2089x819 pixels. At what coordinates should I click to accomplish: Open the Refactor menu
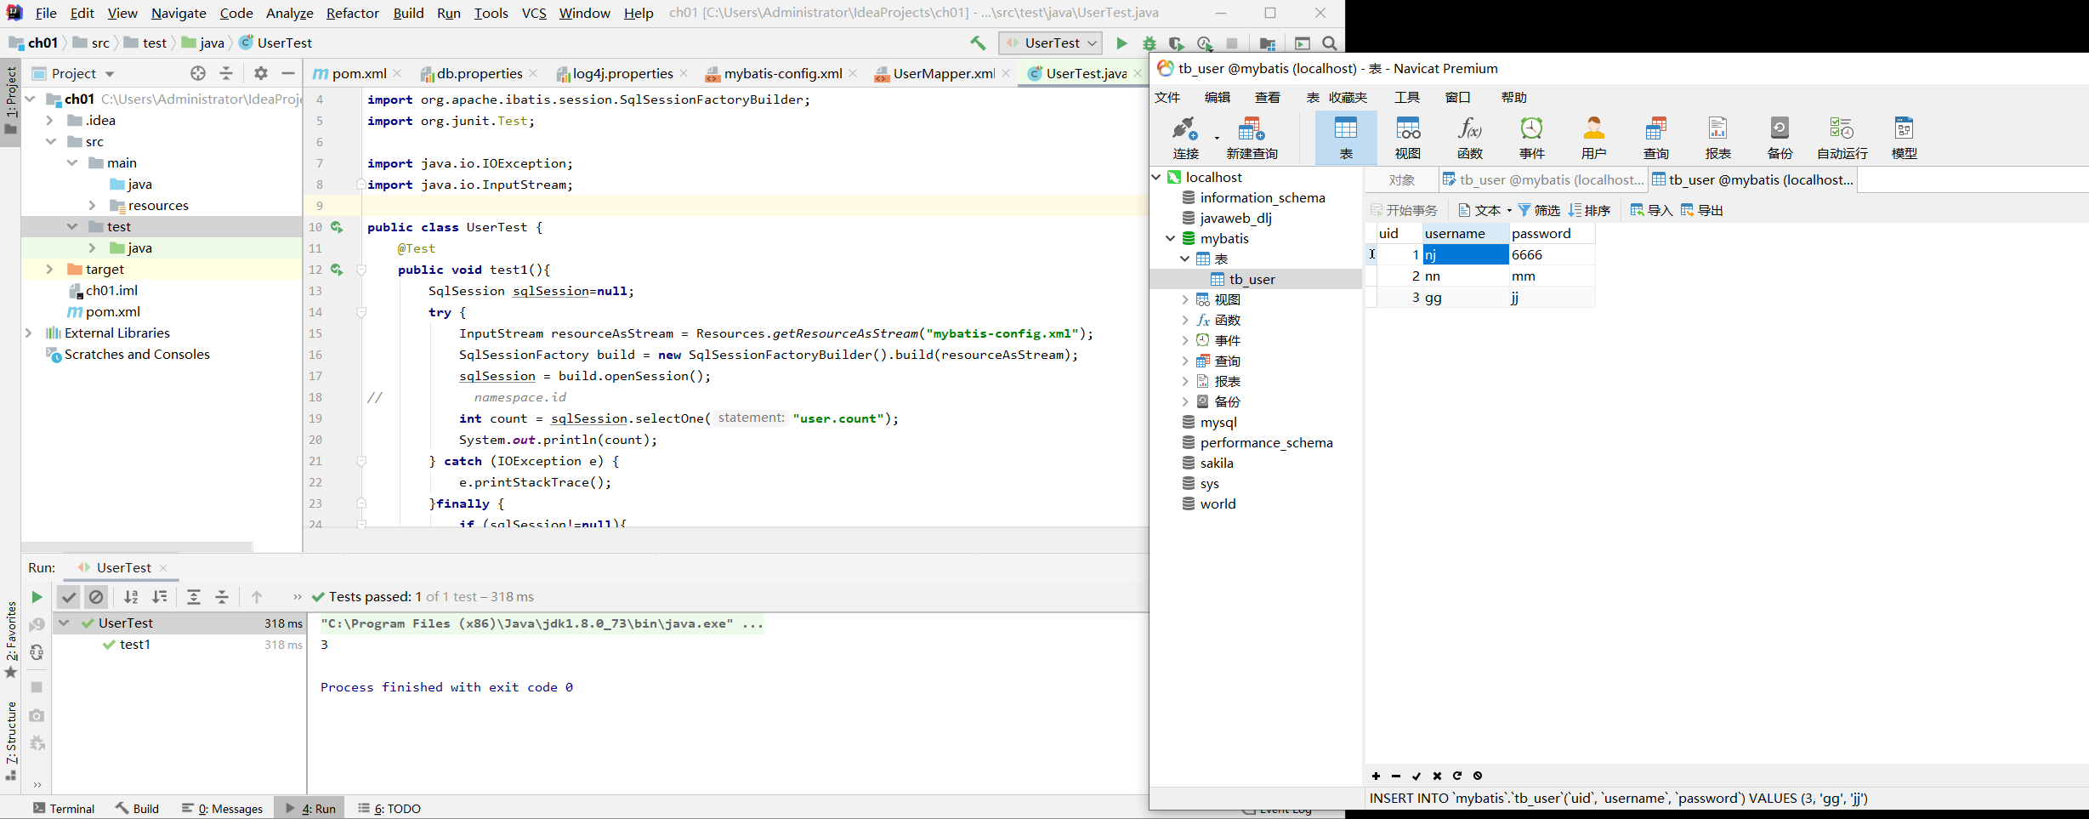tap(352, 13)
